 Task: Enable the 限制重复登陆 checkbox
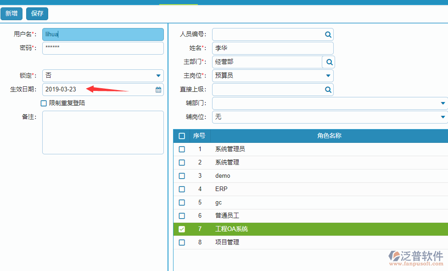pos(44,103)
